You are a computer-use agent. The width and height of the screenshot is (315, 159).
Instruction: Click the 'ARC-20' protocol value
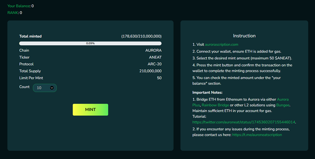[x=155, y=64]
